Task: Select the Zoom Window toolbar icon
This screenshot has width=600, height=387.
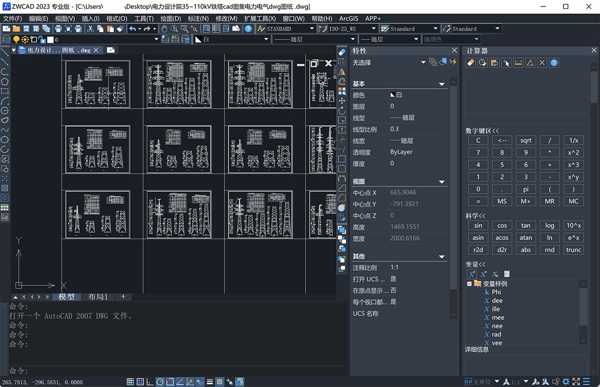Action: pos(183,29)
